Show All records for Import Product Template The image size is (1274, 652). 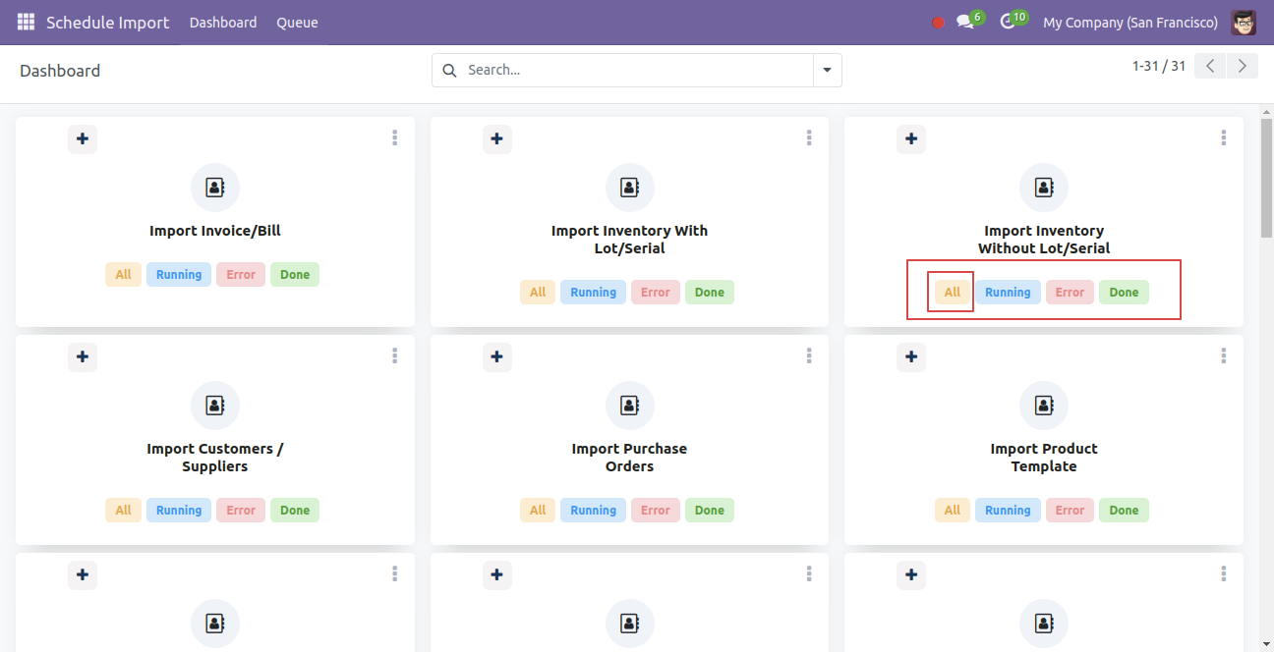(x=953, y=511)
